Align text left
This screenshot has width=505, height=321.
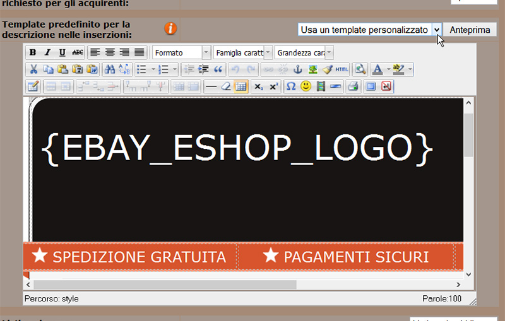click(95, 52)
